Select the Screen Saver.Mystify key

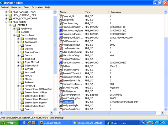point(36,102)
